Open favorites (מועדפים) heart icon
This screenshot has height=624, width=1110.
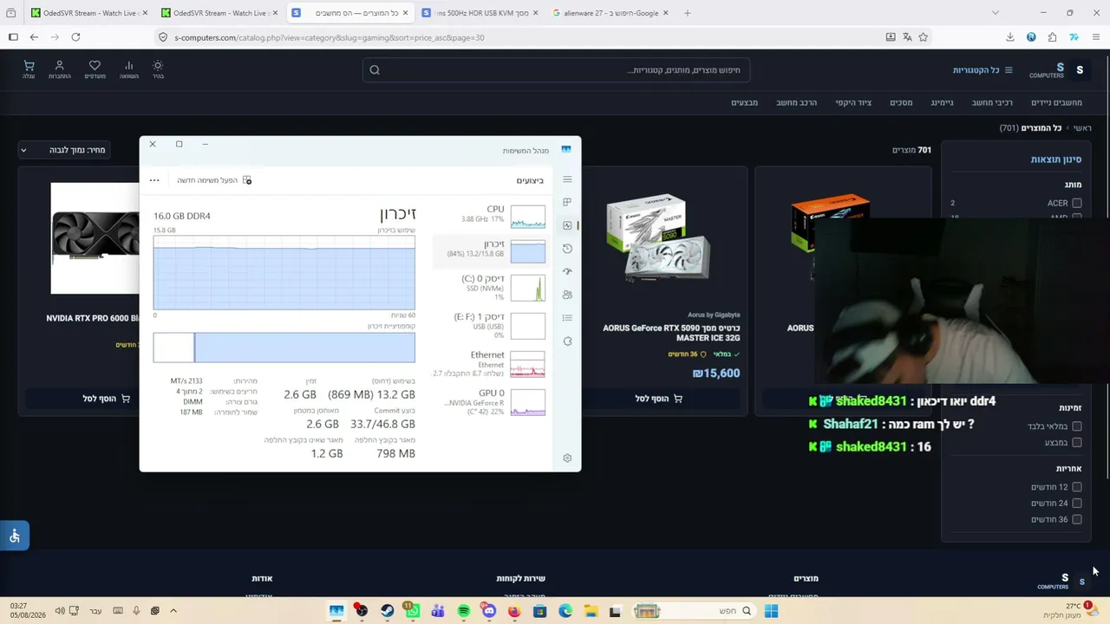pyautogui.click(x=95, y=69)
